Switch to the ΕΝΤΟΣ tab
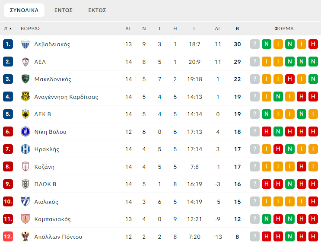Screen dimensions: 321x244 pos(63,10)
